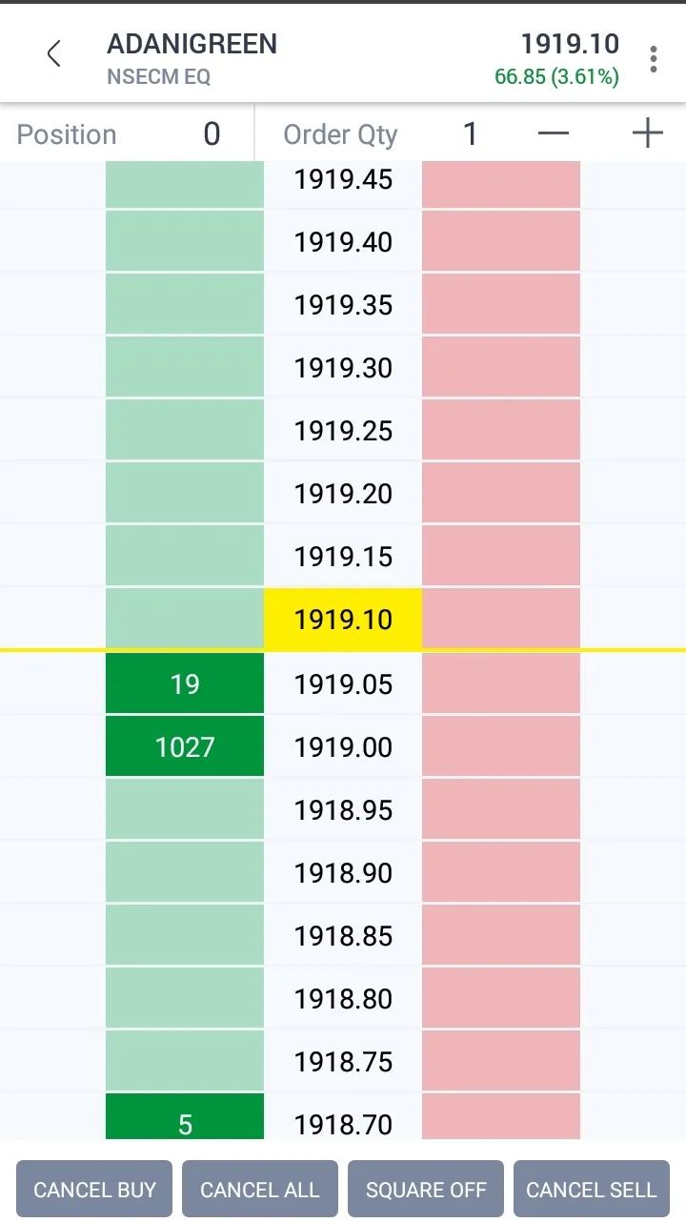The image size is (686, 1223).
Task: Go back using the left chevron arrow
Action: (x=54, y=54)
